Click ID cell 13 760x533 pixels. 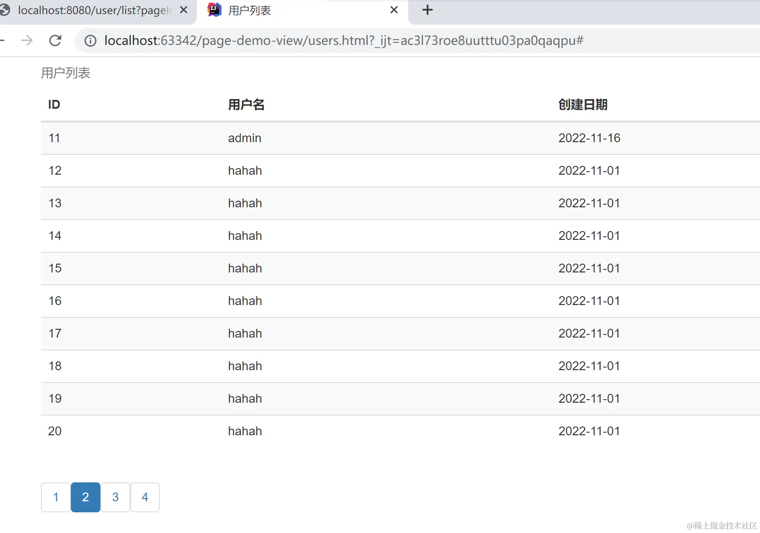[x=55, y=203]
